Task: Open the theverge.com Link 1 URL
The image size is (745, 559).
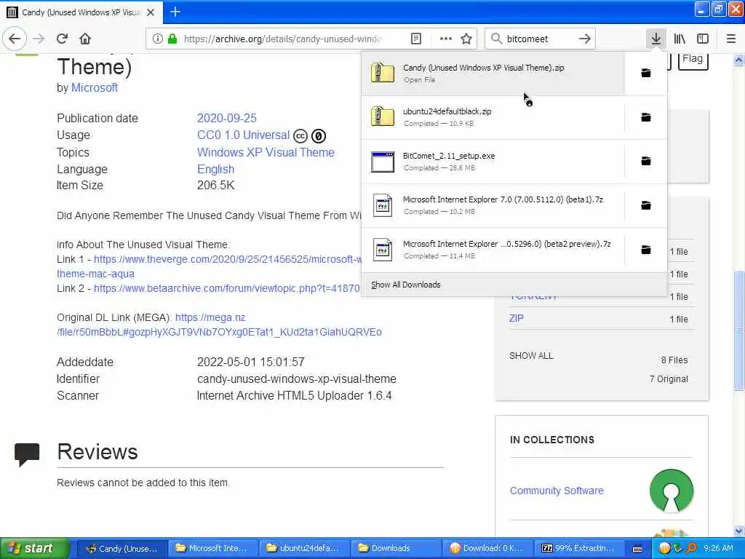Action: (228, 259)
